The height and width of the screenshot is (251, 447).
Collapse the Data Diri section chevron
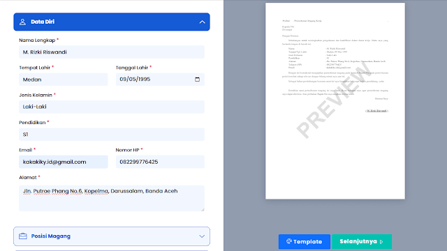tap(202, 22)
